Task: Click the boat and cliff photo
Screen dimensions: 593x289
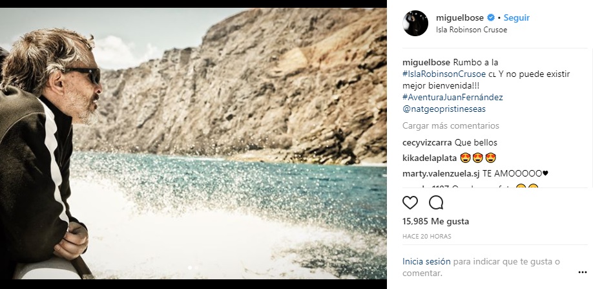Action: click(x=258, y=129)
